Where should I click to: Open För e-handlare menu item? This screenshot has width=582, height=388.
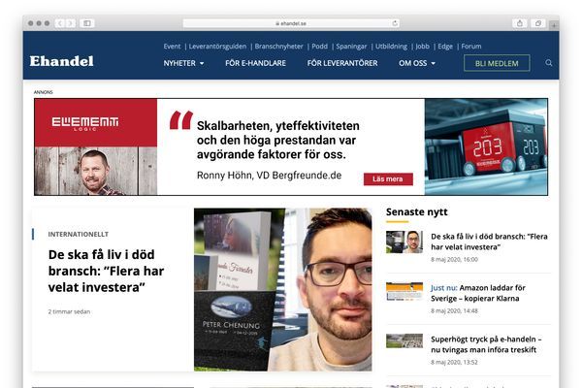(x=255, y=63)
